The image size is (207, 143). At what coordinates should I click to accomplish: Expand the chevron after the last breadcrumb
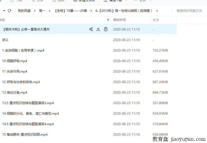157,11
